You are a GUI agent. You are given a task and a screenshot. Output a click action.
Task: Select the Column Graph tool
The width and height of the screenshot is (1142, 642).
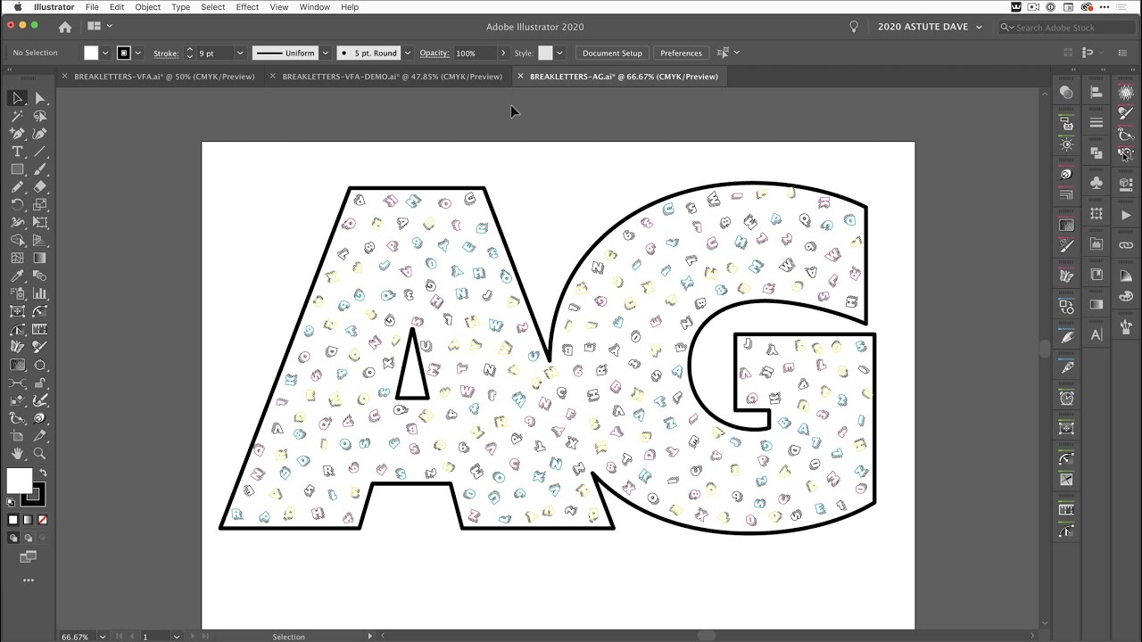point(40,293)
